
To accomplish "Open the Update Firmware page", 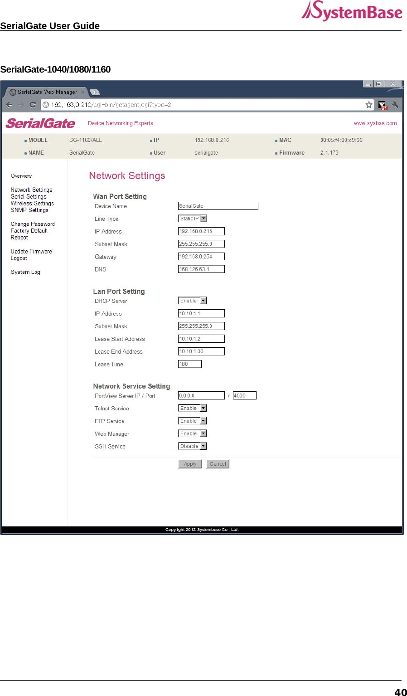I will [x=31, y=252].
